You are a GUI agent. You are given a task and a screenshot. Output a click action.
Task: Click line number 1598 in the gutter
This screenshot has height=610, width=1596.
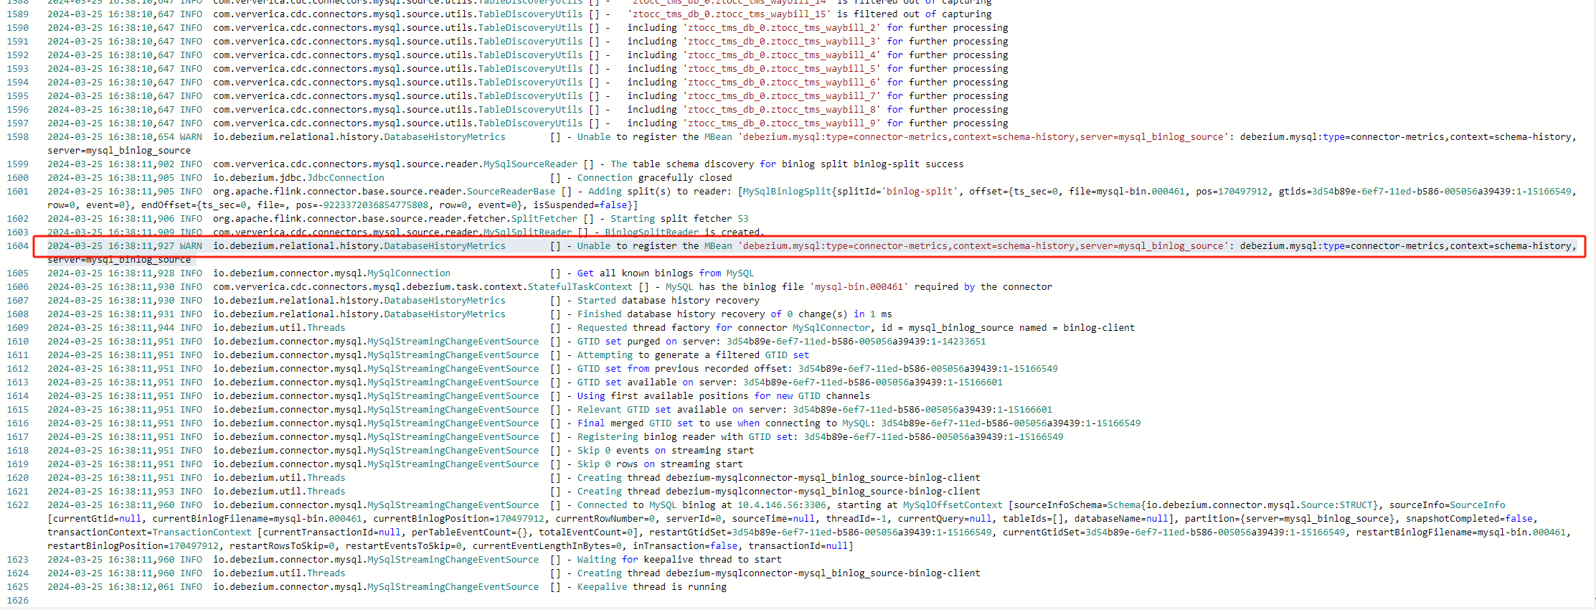click(18, 137)
